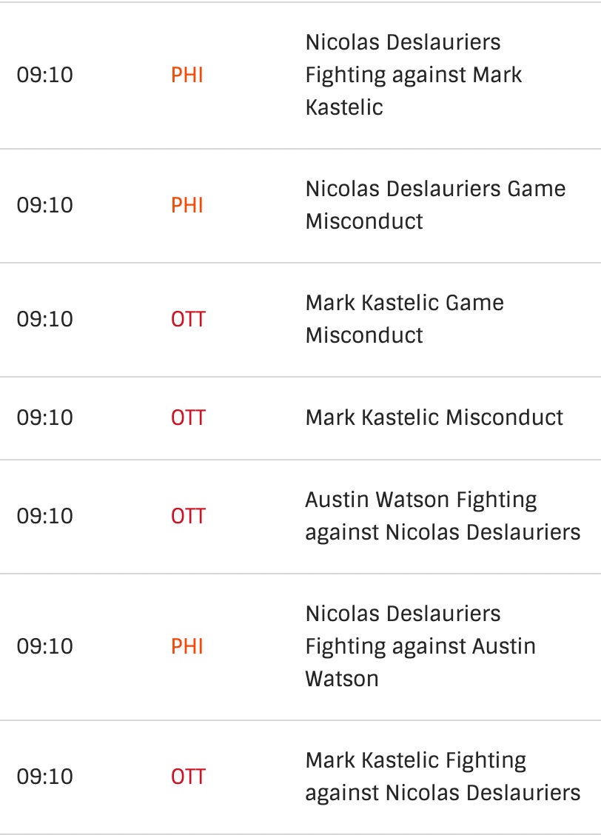Click PHI label in Deslauriers vs Austin Watson row
Image resolution: width=601 pixels, height=835 pixels.
click(187, 646)
